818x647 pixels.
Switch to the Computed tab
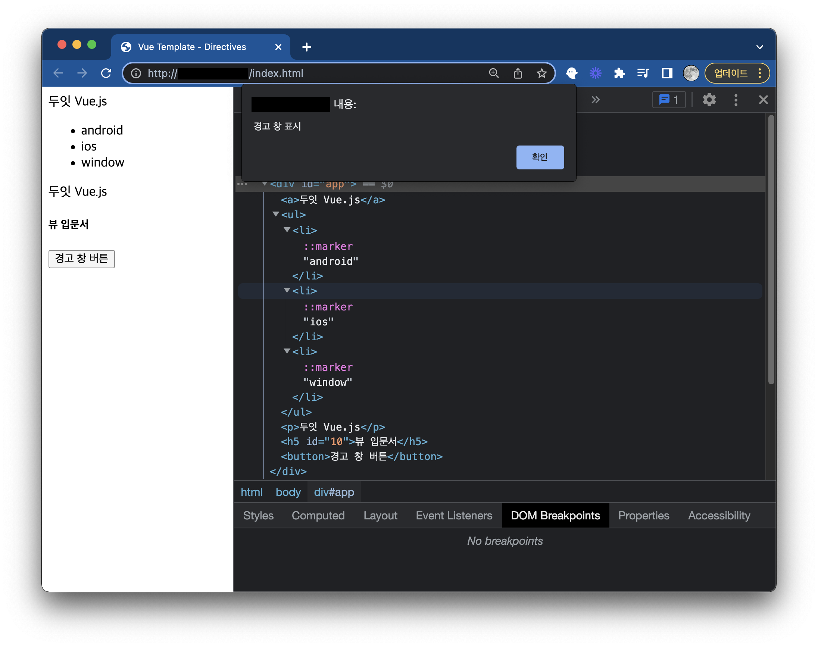tap(318, 516)
